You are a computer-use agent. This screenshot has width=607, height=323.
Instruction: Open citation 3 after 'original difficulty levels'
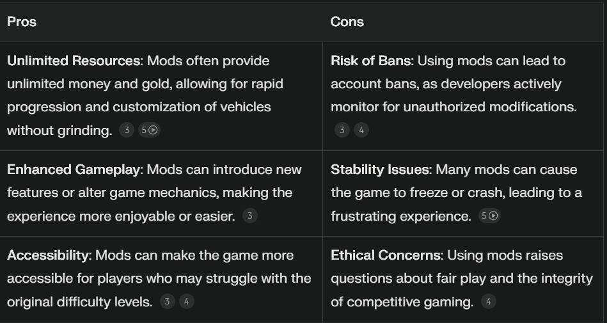[167, 301]
